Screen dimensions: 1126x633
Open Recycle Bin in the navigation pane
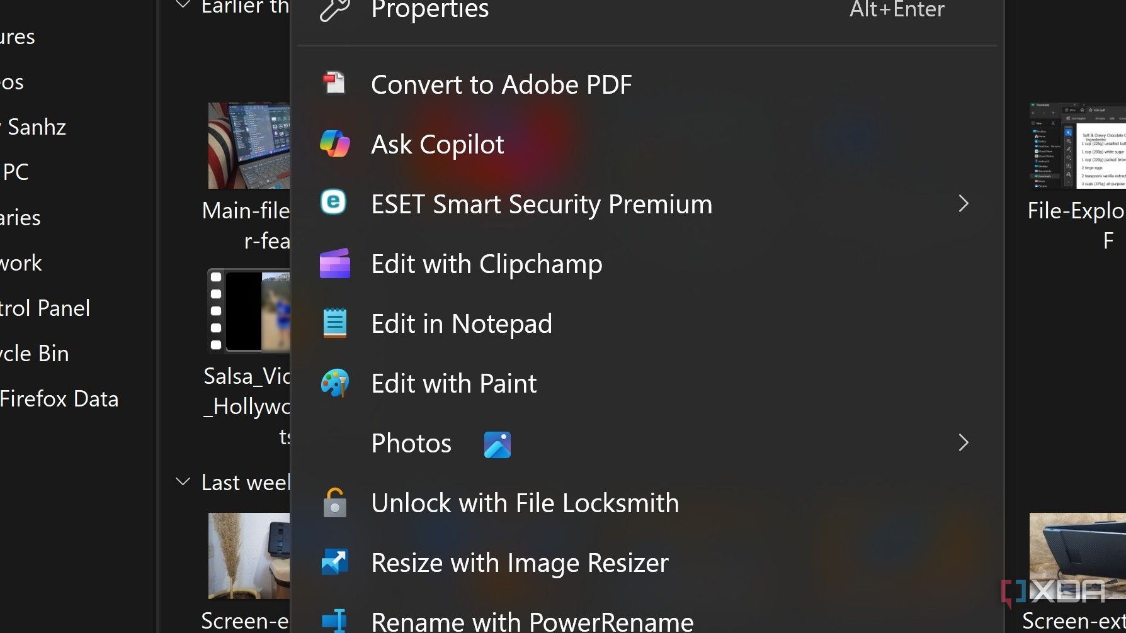point(35,353)
